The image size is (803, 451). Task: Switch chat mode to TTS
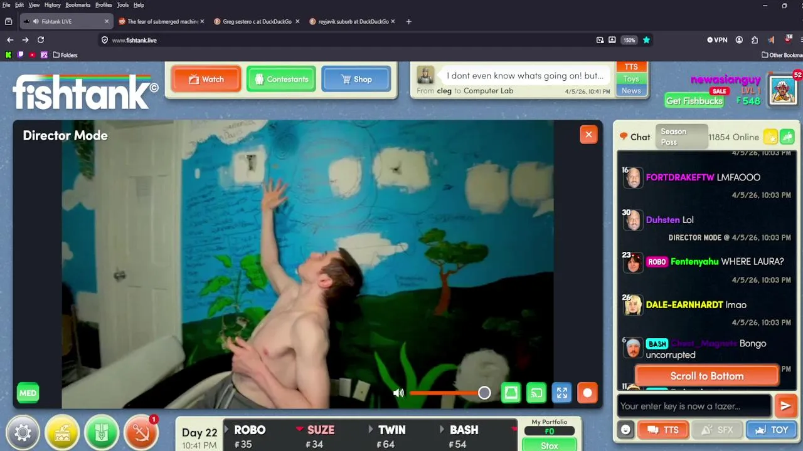click(663, 430)
